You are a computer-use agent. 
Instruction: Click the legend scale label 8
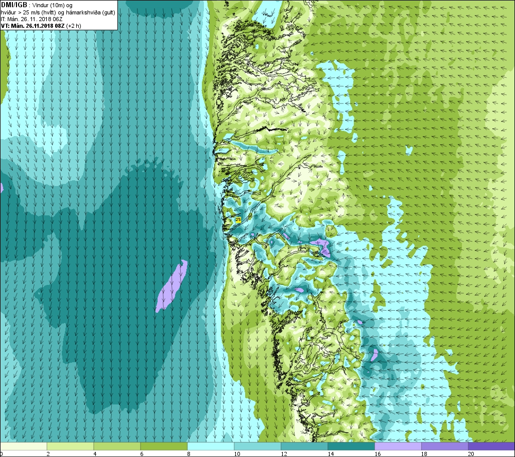coord(189,454)
